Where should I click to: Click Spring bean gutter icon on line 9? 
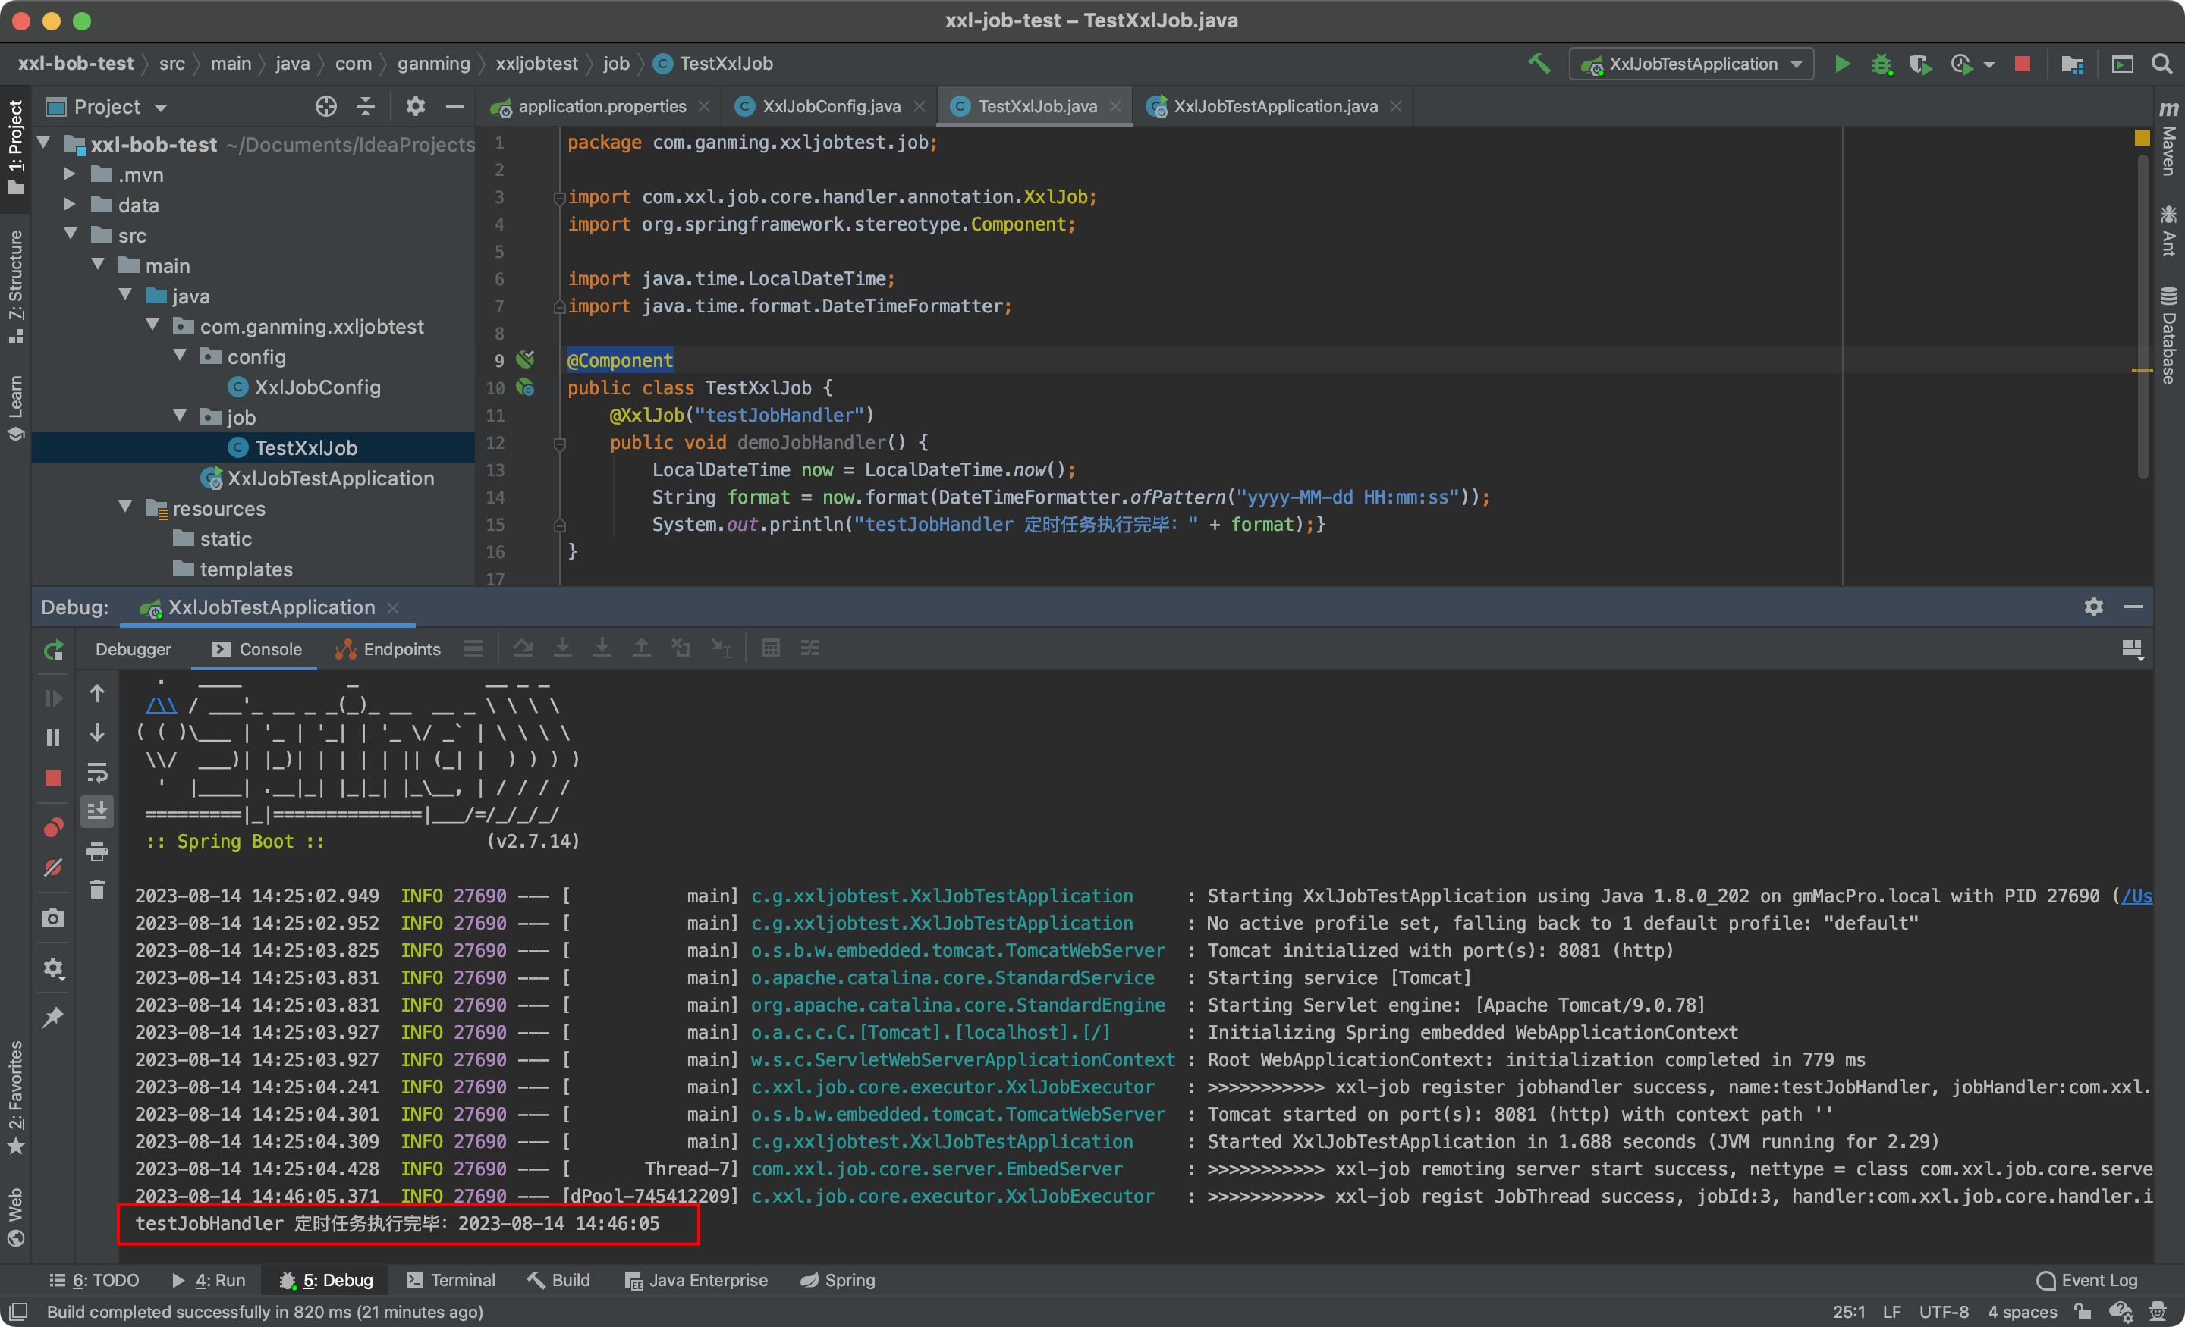coord(526,359)
